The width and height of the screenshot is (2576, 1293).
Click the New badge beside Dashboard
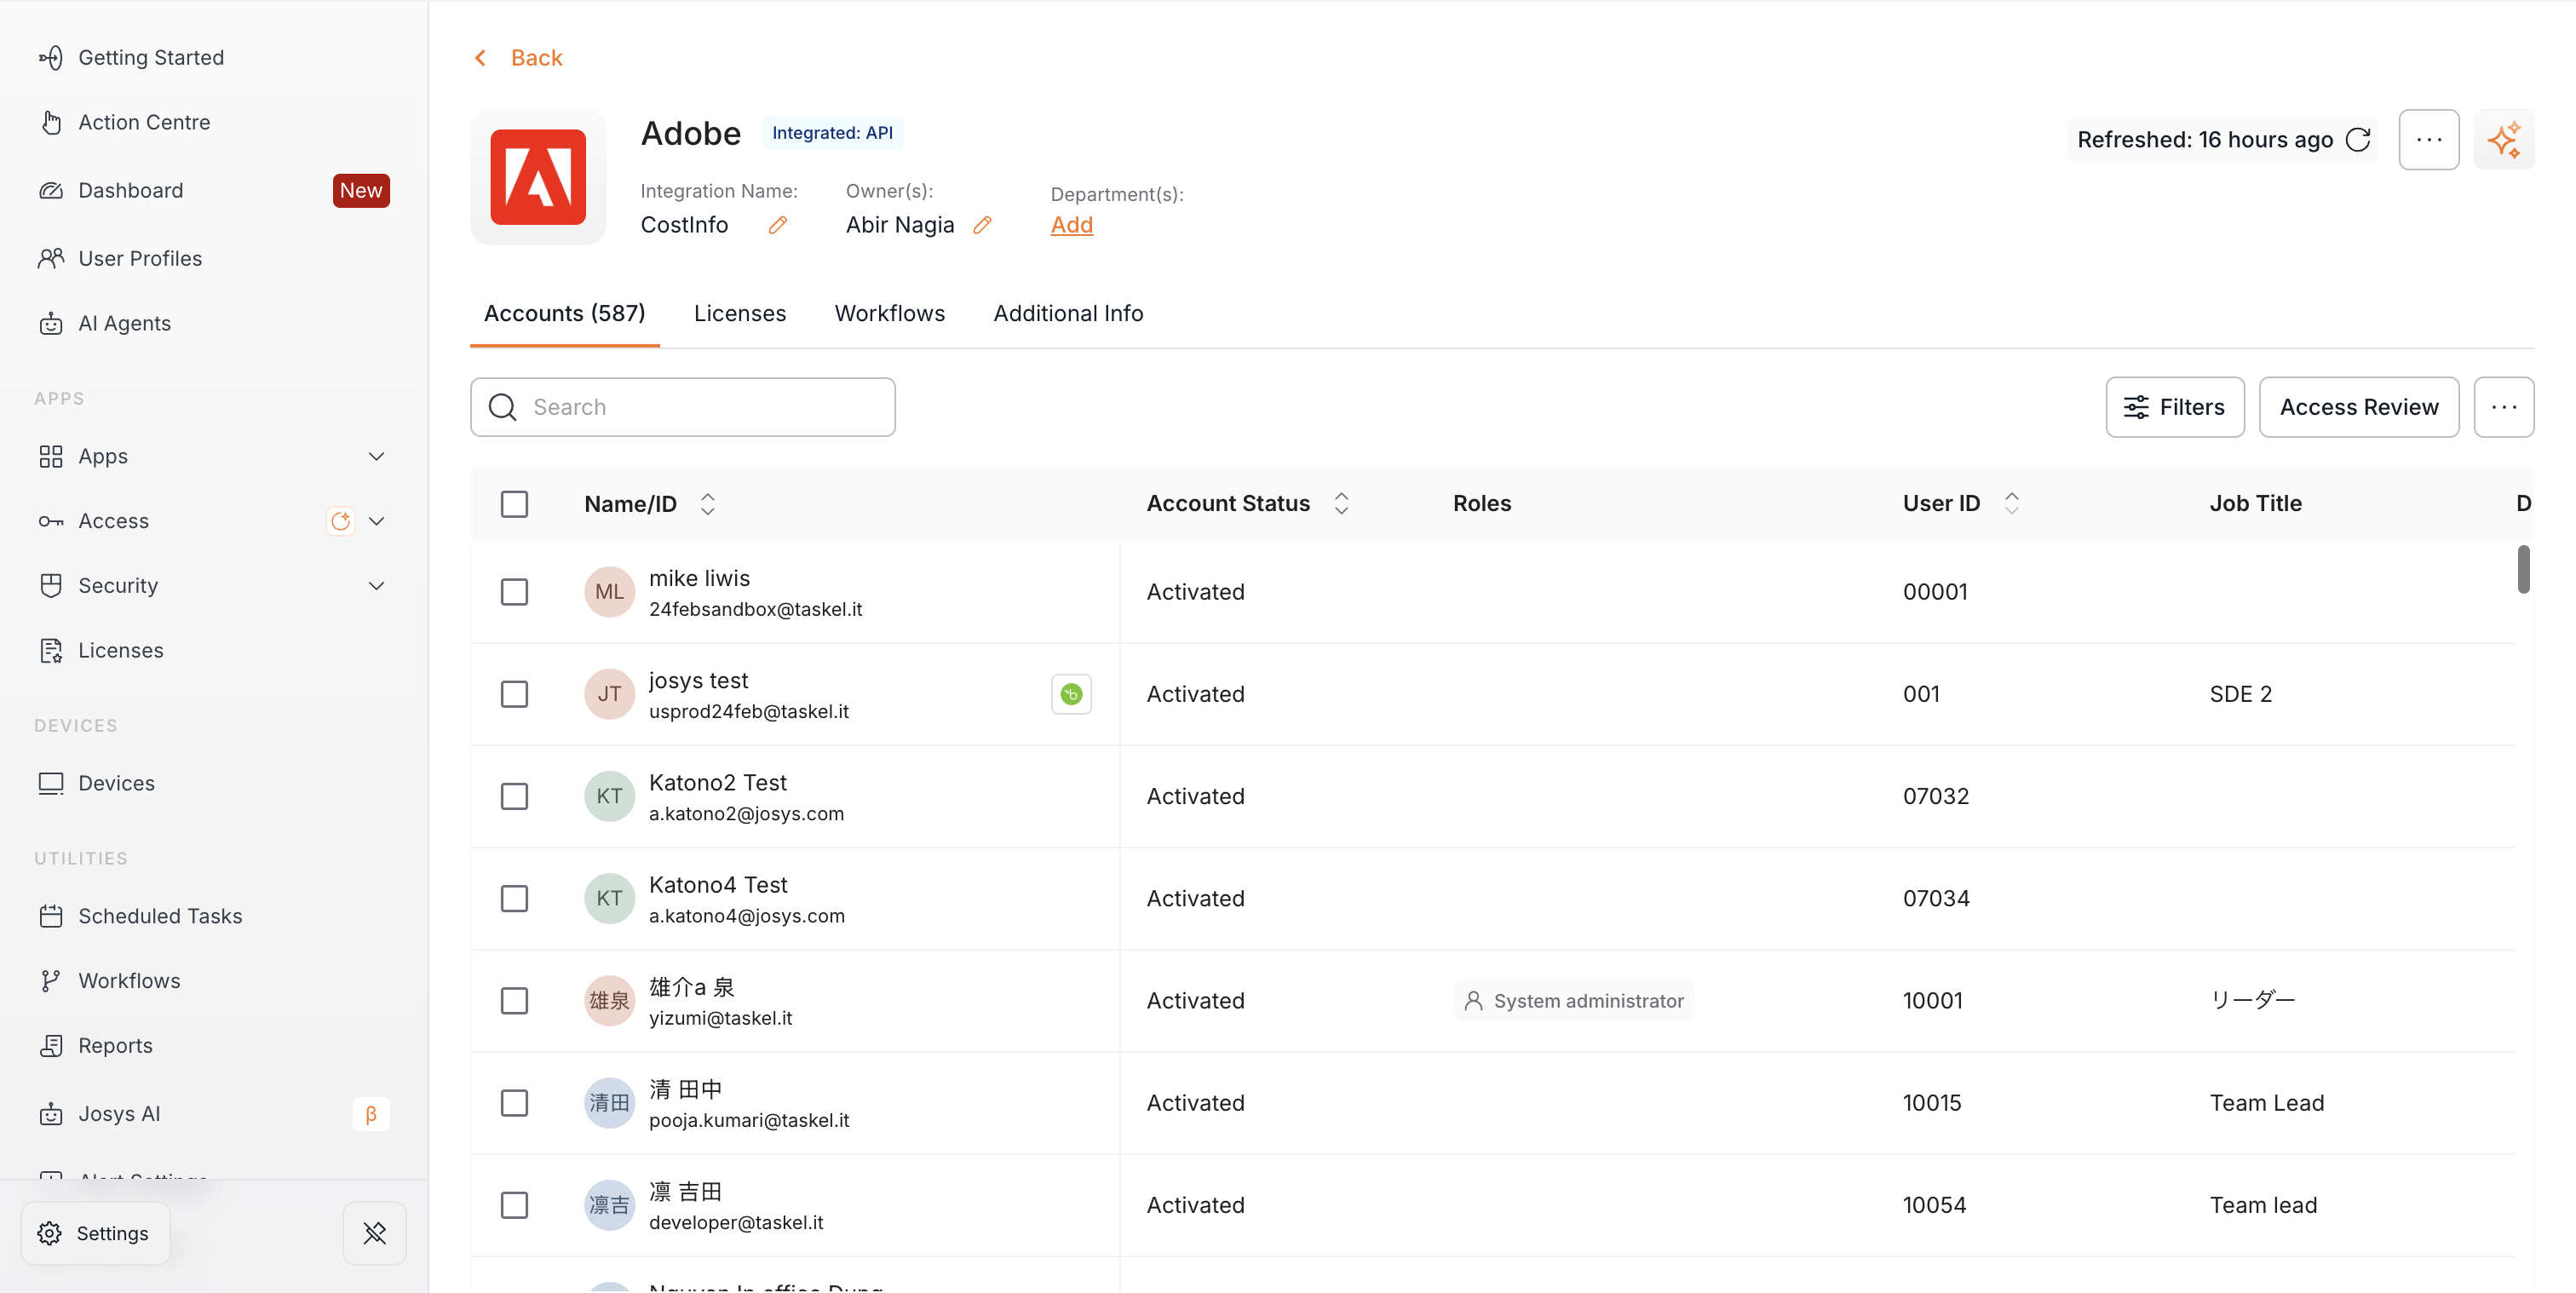point(361,190)
